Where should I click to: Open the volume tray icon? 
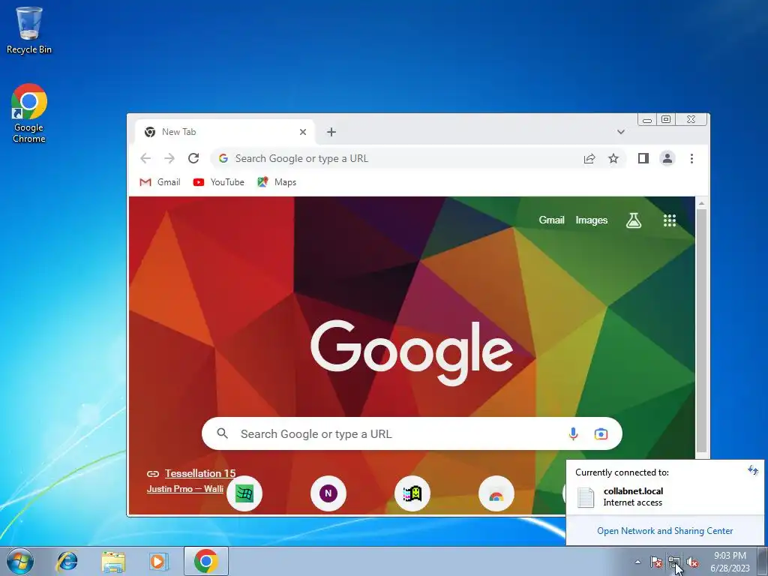click(x=692, y=562)
